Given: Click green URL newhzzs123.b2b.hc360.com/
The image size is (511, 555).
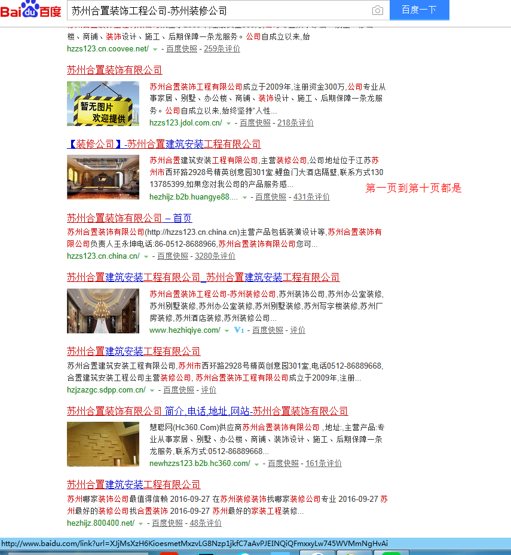Looking at the screenshot, I should [x=200, y=464].
